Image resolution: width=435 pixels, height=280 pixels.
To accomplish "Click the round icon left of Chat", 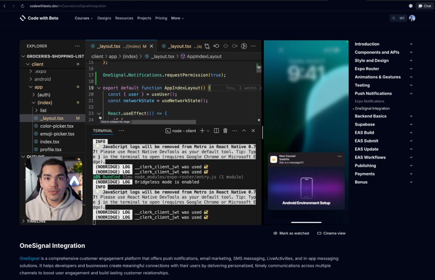I will click(x=411, y=6).
